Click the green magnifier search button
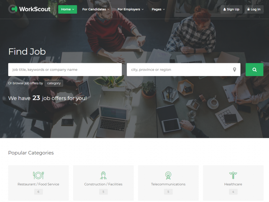The height and width of the screenshot is (202, 269). pos(254,70)
